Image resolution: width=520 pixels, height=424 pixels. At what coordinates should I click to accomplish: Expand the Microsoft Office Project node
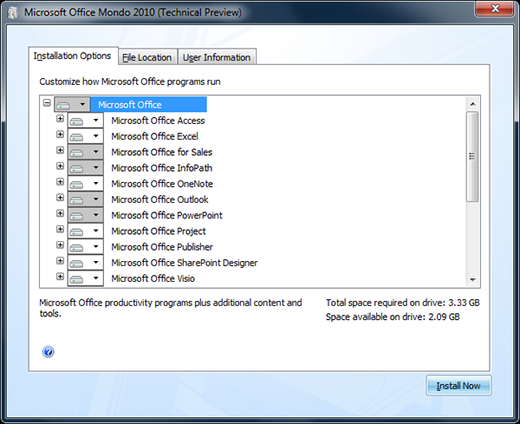[60, 229]
